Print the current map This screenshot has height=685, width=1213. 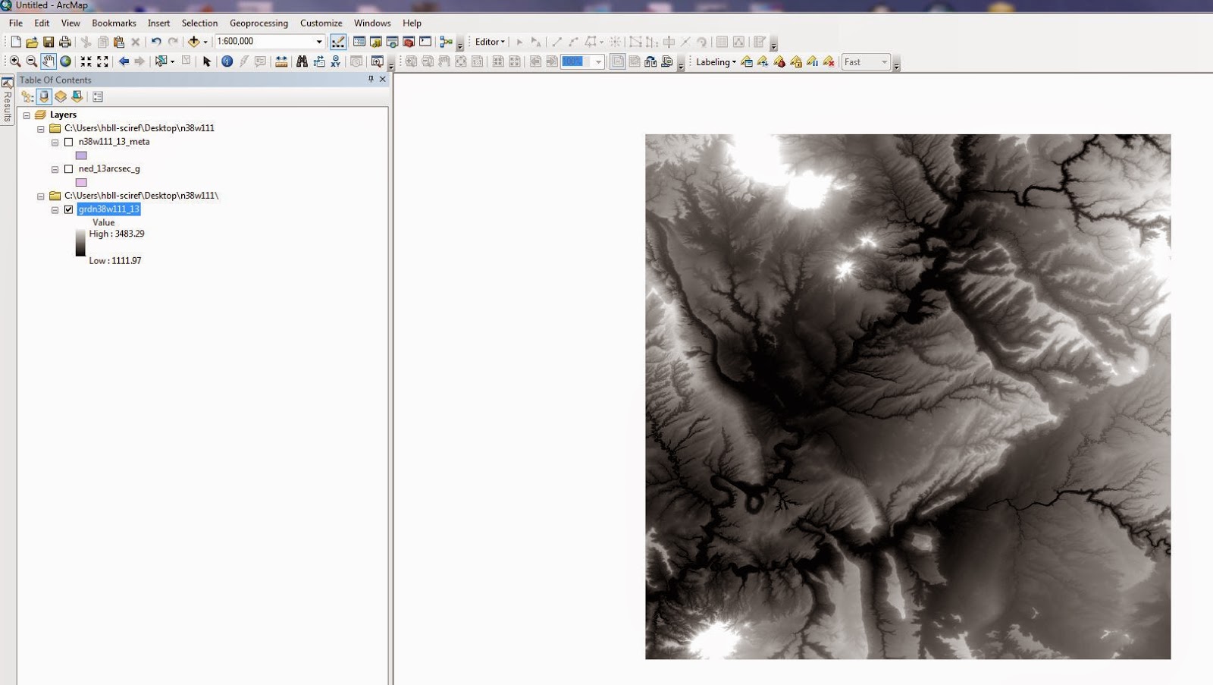pos(65,42)
